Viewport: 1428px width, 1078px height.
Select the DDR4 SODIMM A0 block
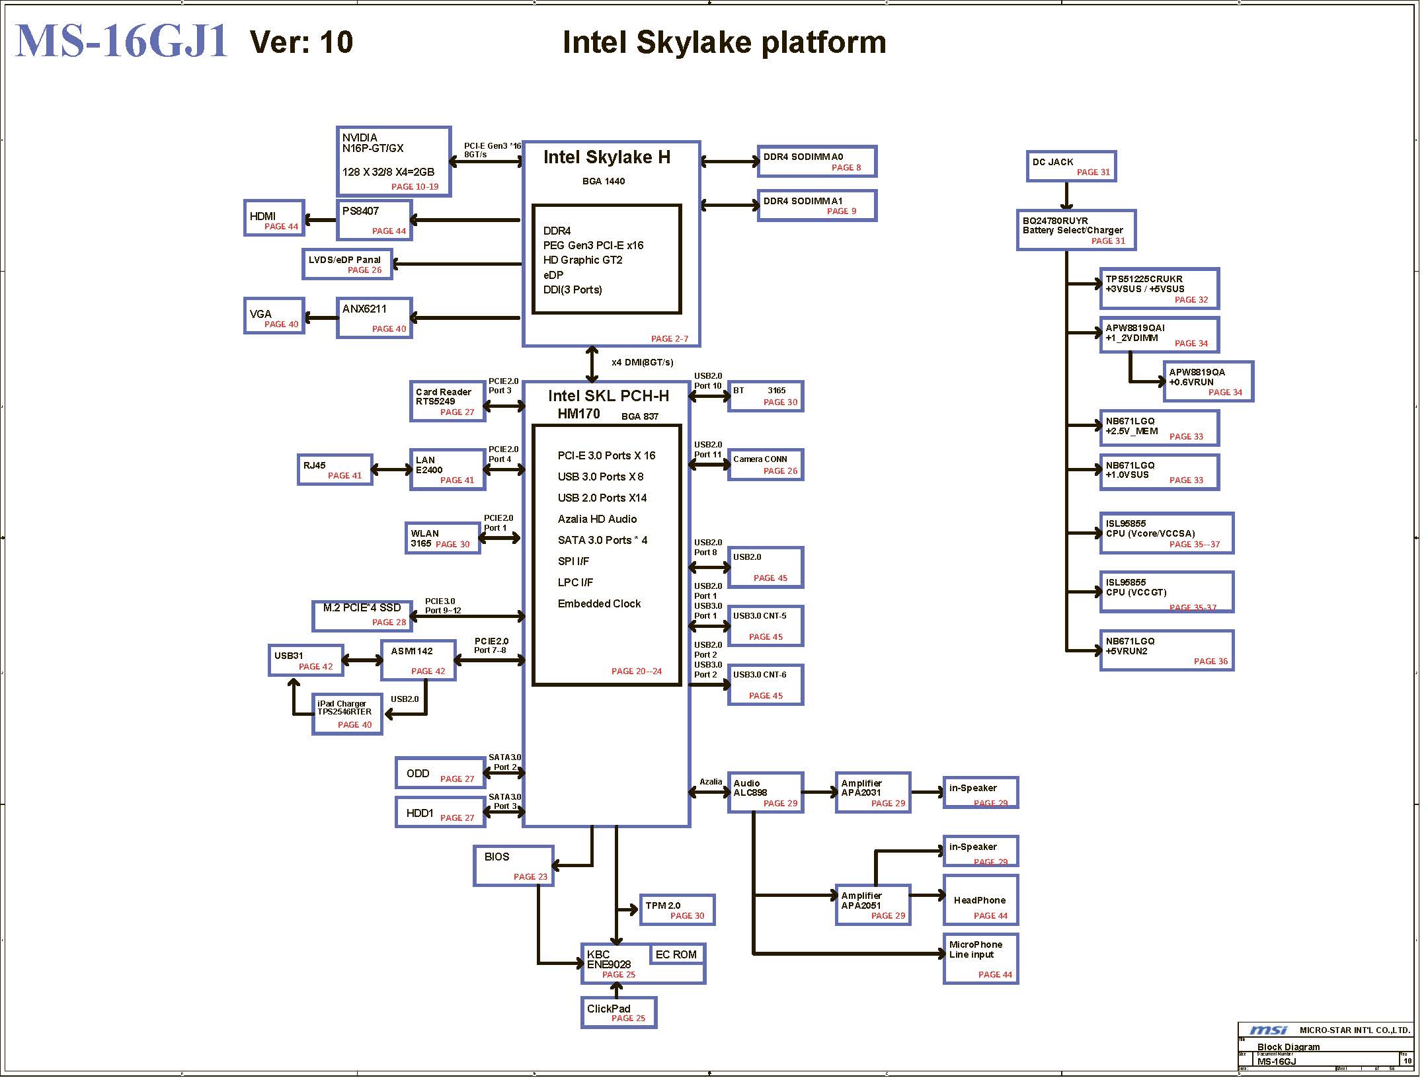(817, 161)
